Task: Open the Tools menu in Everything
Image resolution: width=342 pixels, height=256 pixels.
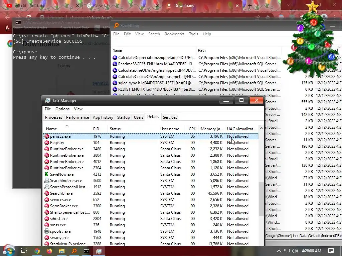Action: (193, 34)
